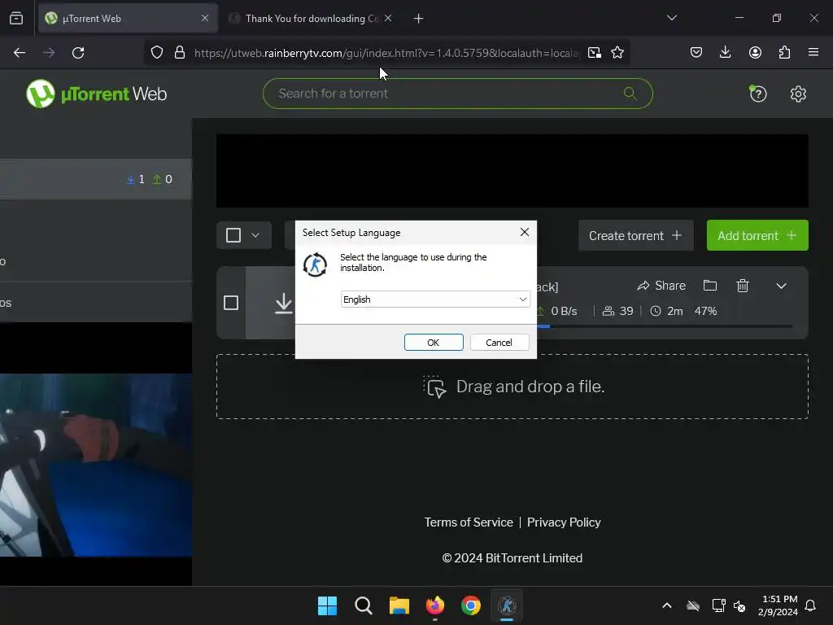
Task: Delete the torrent with trash icon
Action: click(743, 286)
